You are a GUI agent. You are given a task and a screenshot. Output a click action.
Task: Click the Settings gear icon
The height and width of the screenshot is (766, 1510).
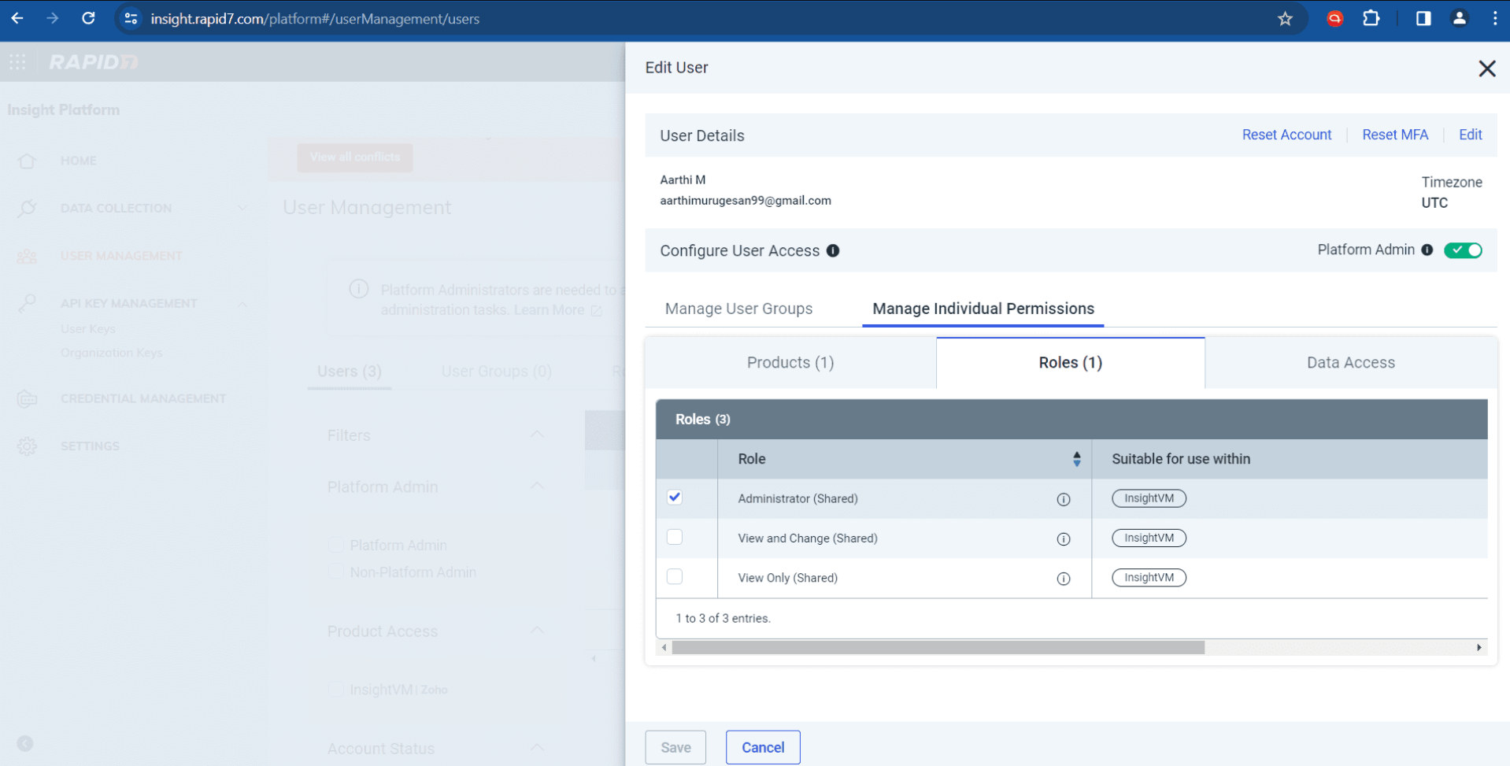(27, 446)
